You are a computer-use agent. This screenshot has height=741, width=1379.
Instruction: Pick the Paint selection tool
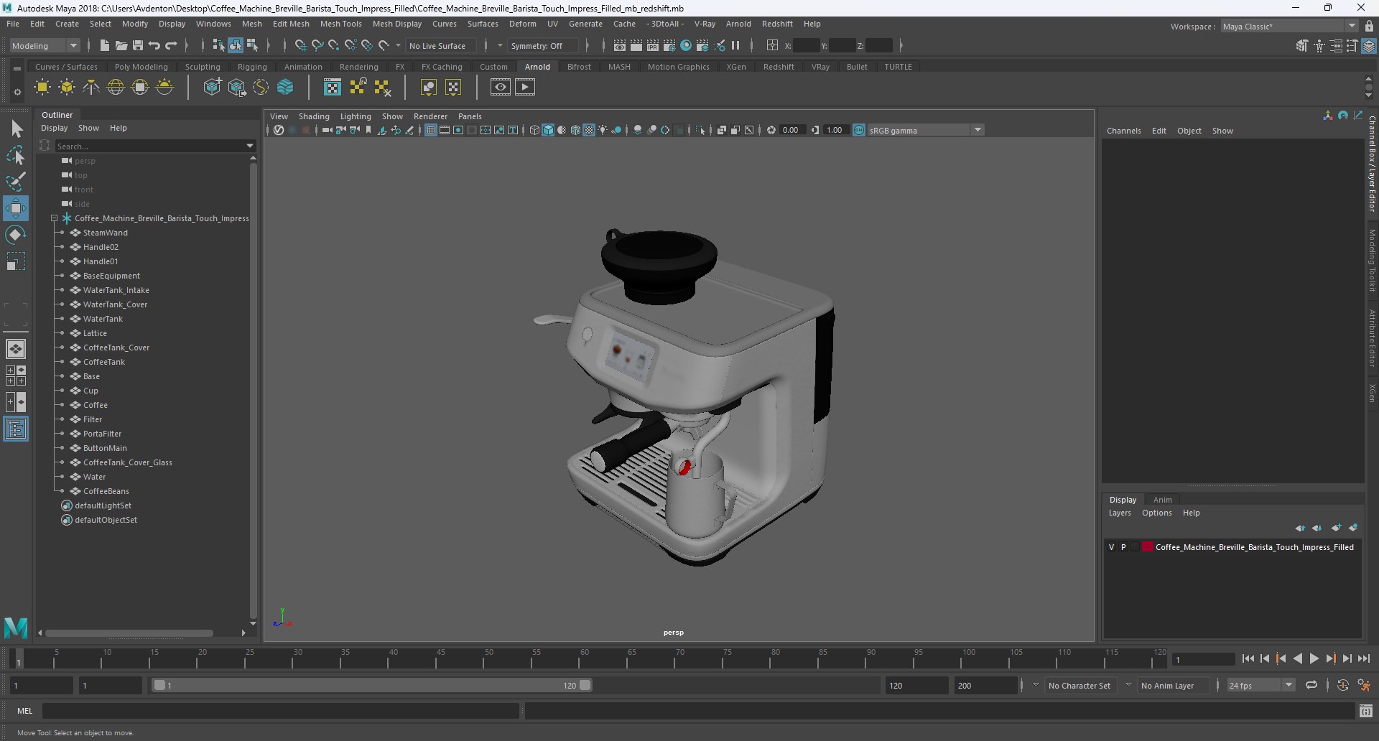(x=16, y=182)
